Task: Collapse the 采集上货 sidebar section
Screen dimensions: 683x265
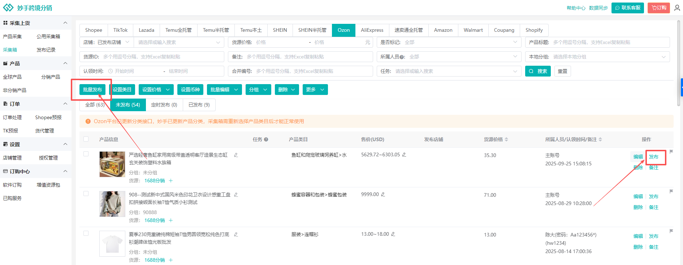Action: coord(65,23)
